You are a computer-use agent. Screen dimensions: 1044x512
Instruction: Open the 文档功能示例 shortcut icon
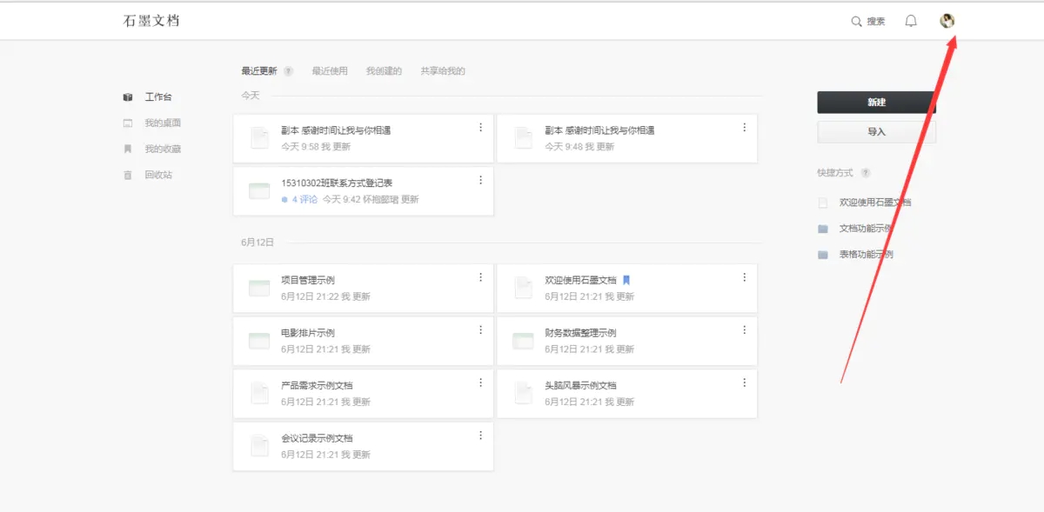pyautogui.click(x=821, y=229)
